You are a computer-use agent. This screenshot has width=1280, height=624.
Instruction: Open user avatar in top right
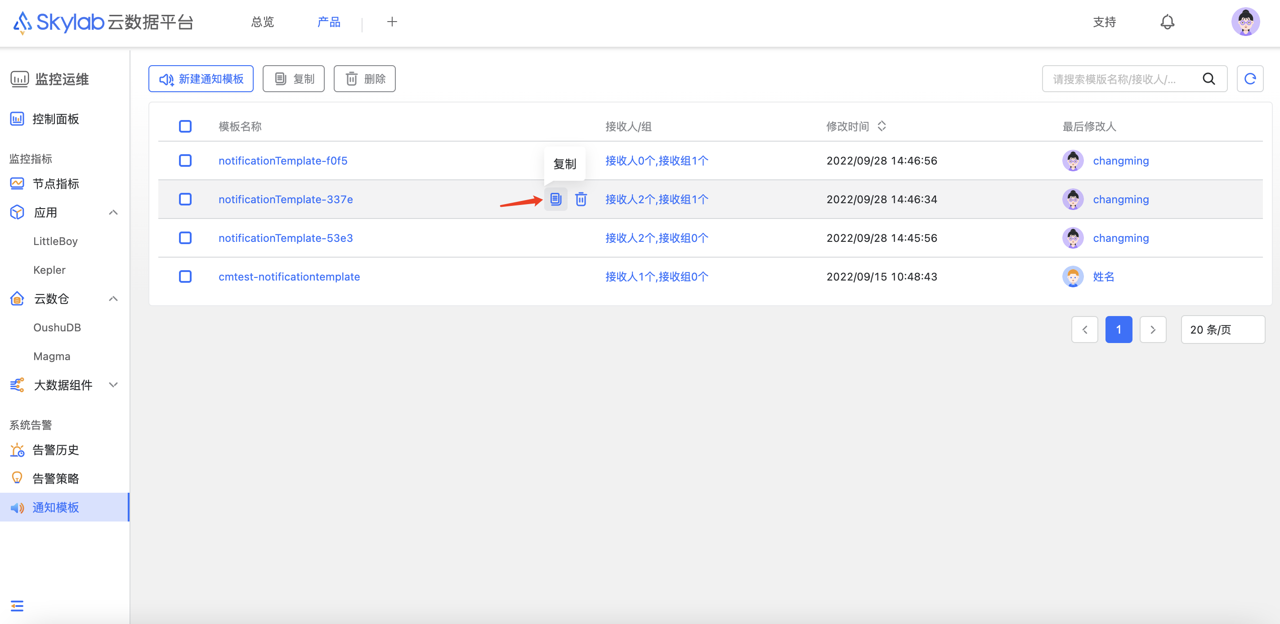coord(1245,22)
